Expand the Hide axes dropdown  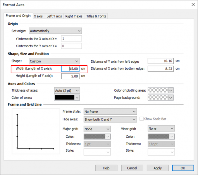click(x=110, y=119)
